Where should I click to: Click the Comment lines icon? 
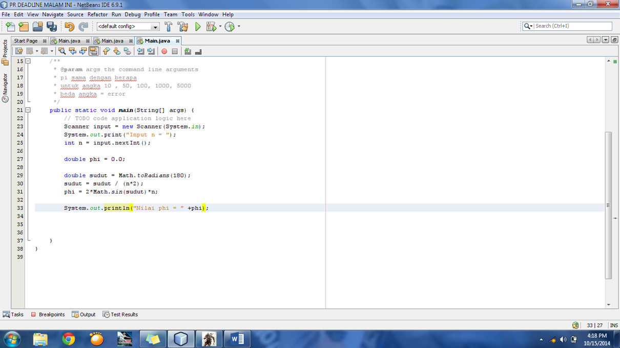[x=188, y=51]
